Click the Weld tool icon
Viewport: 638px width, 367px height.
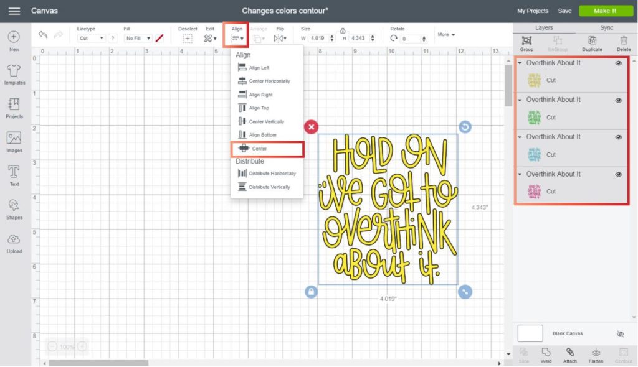546,353
